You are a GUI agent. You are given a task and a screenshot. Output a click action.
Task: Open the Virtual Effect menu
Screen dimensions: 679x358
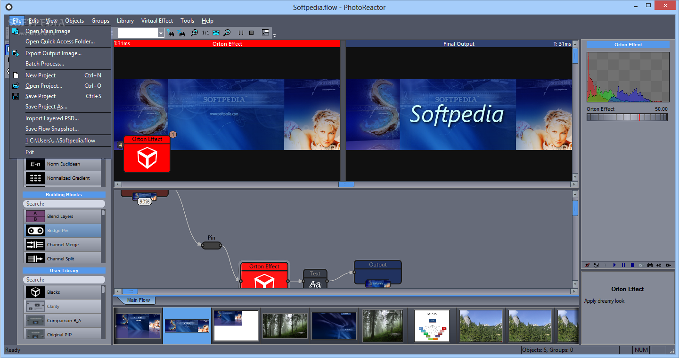[157, 21]
